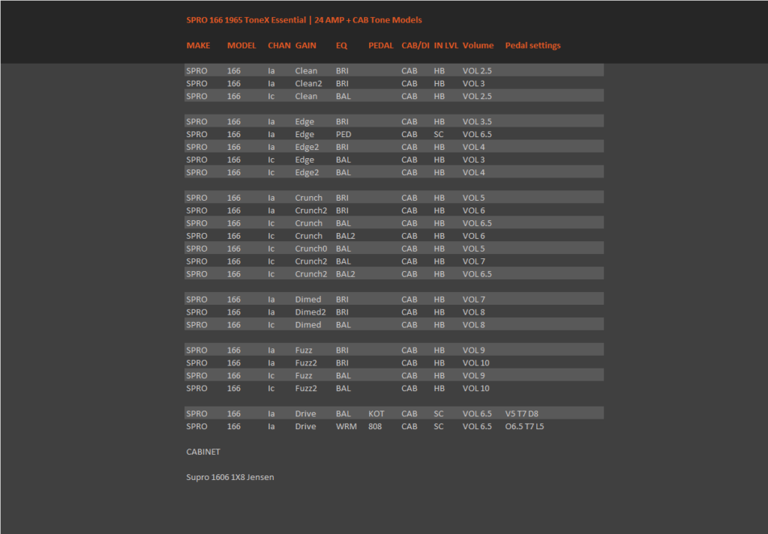Select the "Crunch0" gain cell
This screenshot has width=768, height=534.
pos(311,249)
